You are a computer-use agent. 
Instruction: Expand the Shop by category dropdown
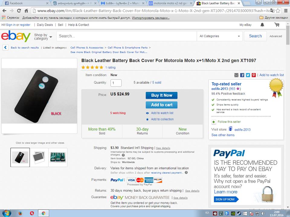point(43,37)
